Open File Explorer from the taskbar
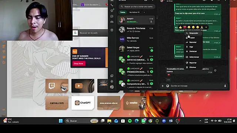Screen dimensions: 237x133 click(109, 121)
